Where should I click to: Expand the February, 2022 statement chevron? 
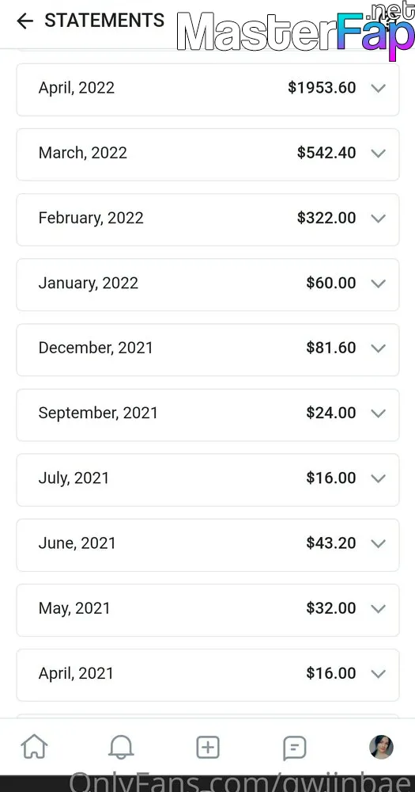click(378, 219)
